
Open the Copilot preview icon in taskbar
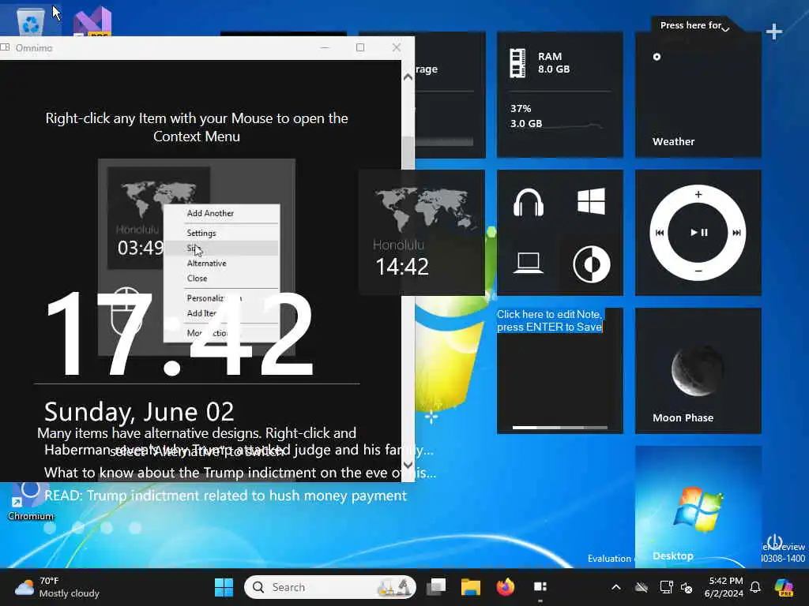[x=785, y=587]
